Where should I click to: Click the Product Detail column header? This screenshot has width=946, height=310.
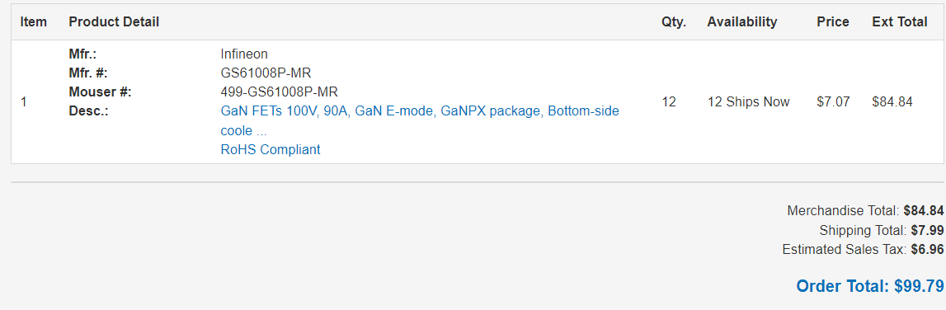tap(114, 21)
